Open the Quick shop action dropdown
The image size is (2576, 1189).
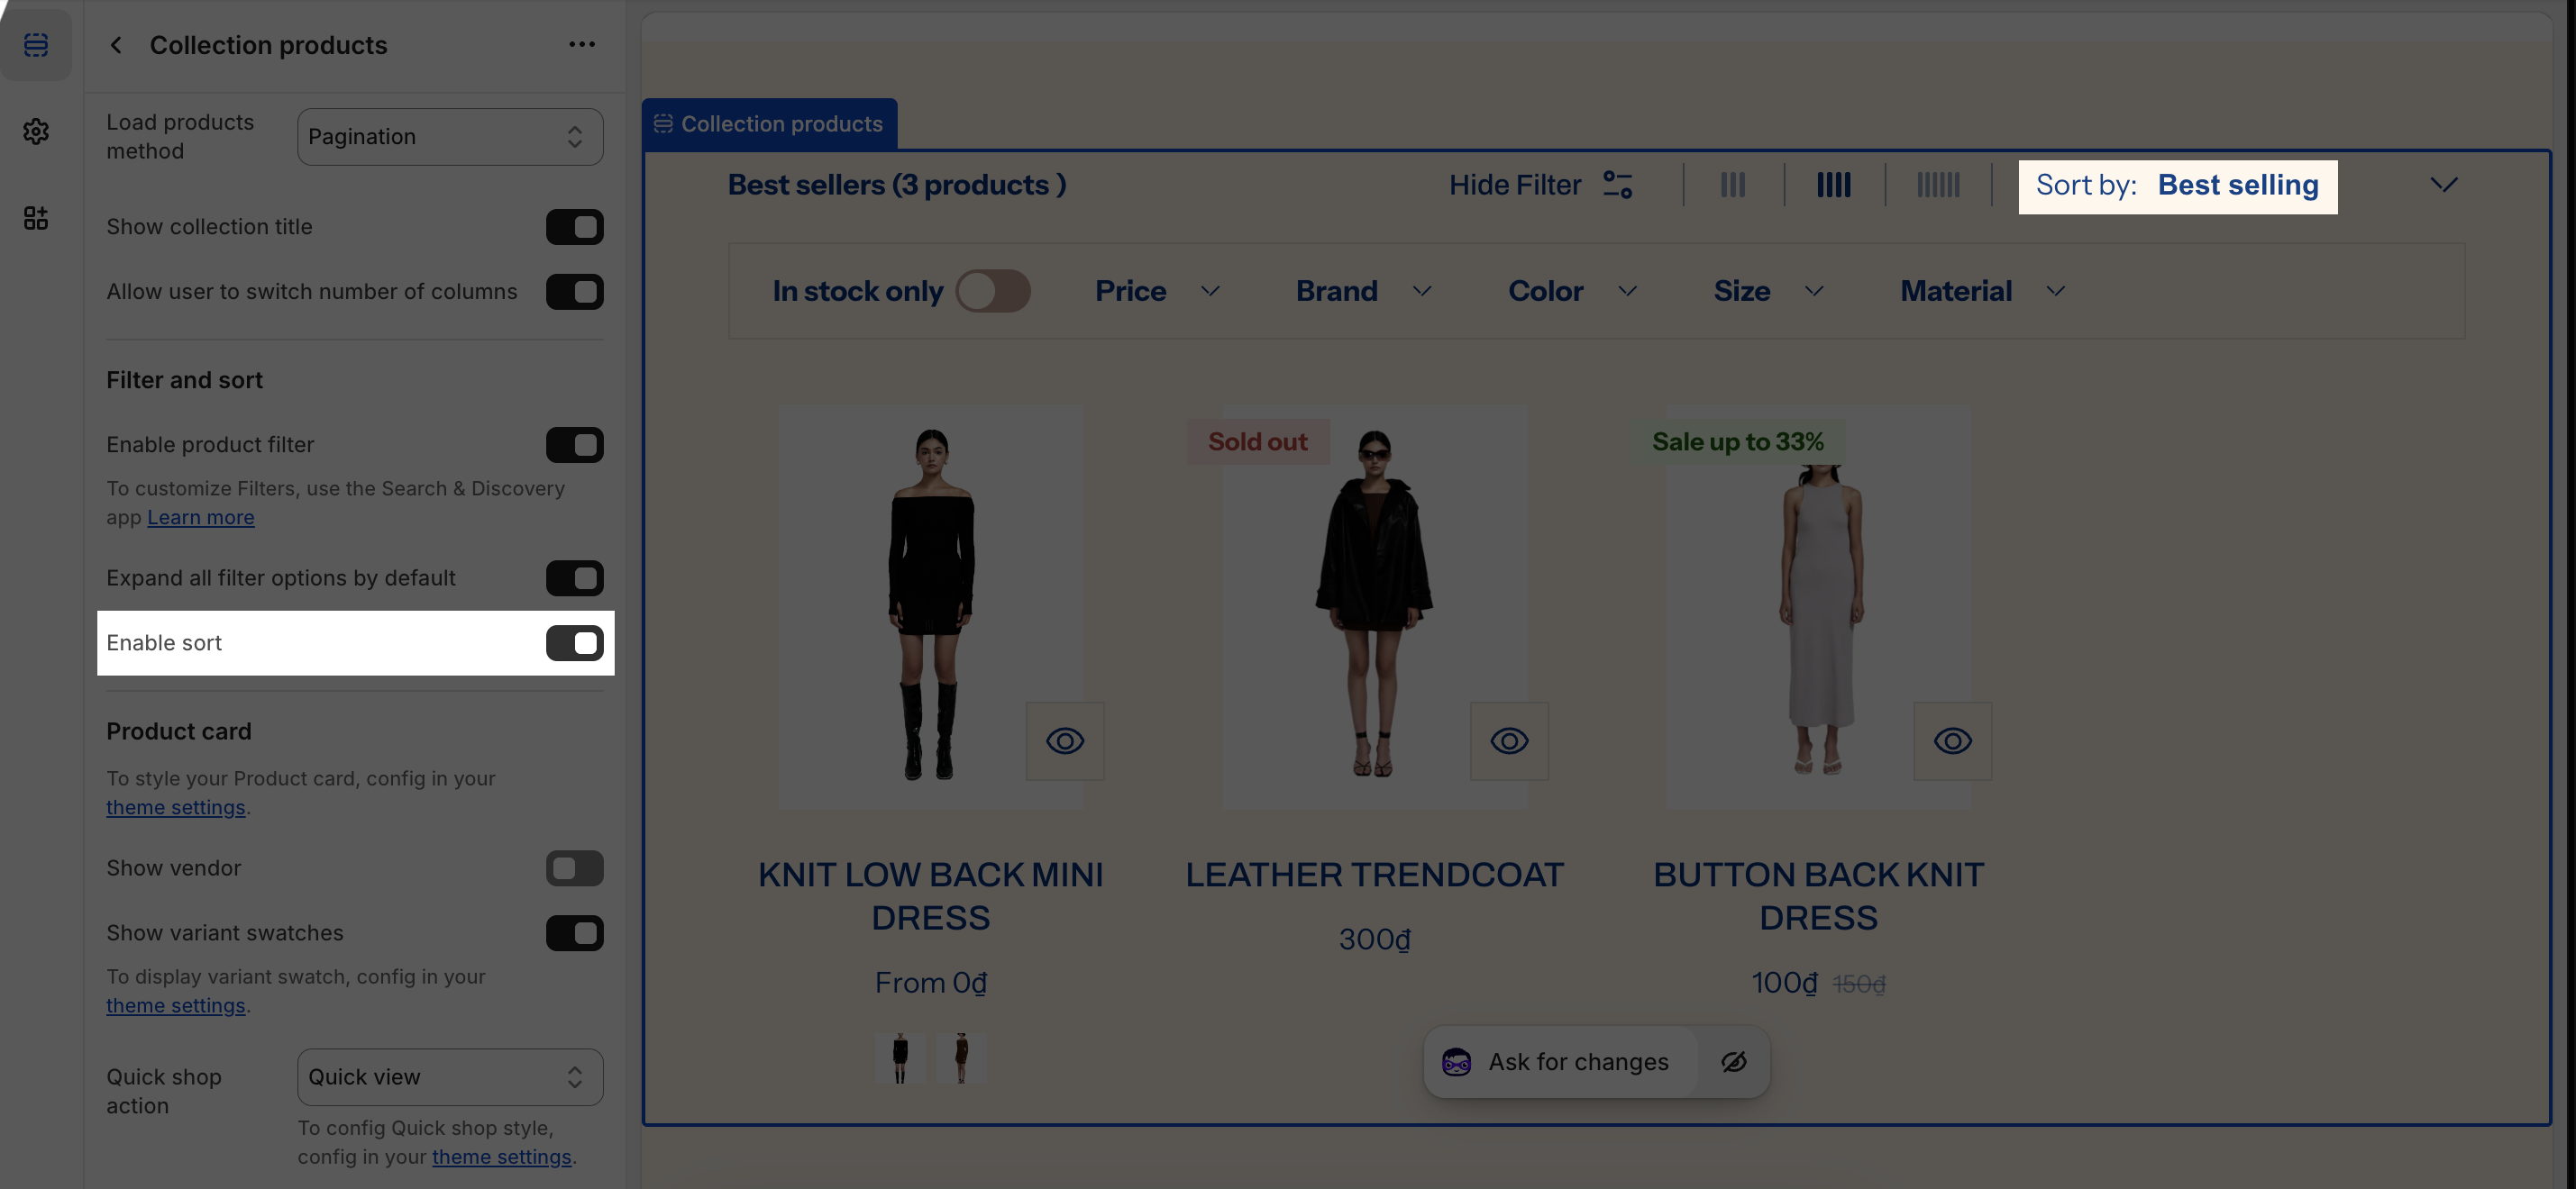point(450,1077)
